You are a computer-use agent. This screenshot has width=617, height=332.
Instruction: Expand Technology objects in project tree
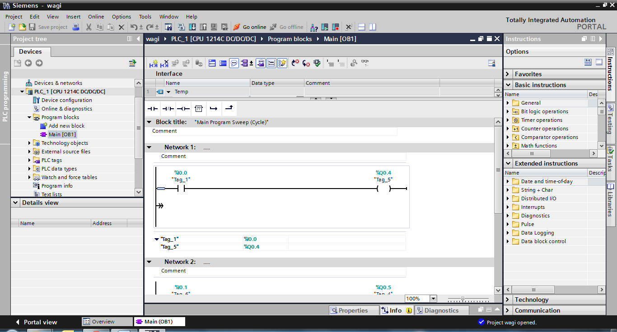pos(30,143)
